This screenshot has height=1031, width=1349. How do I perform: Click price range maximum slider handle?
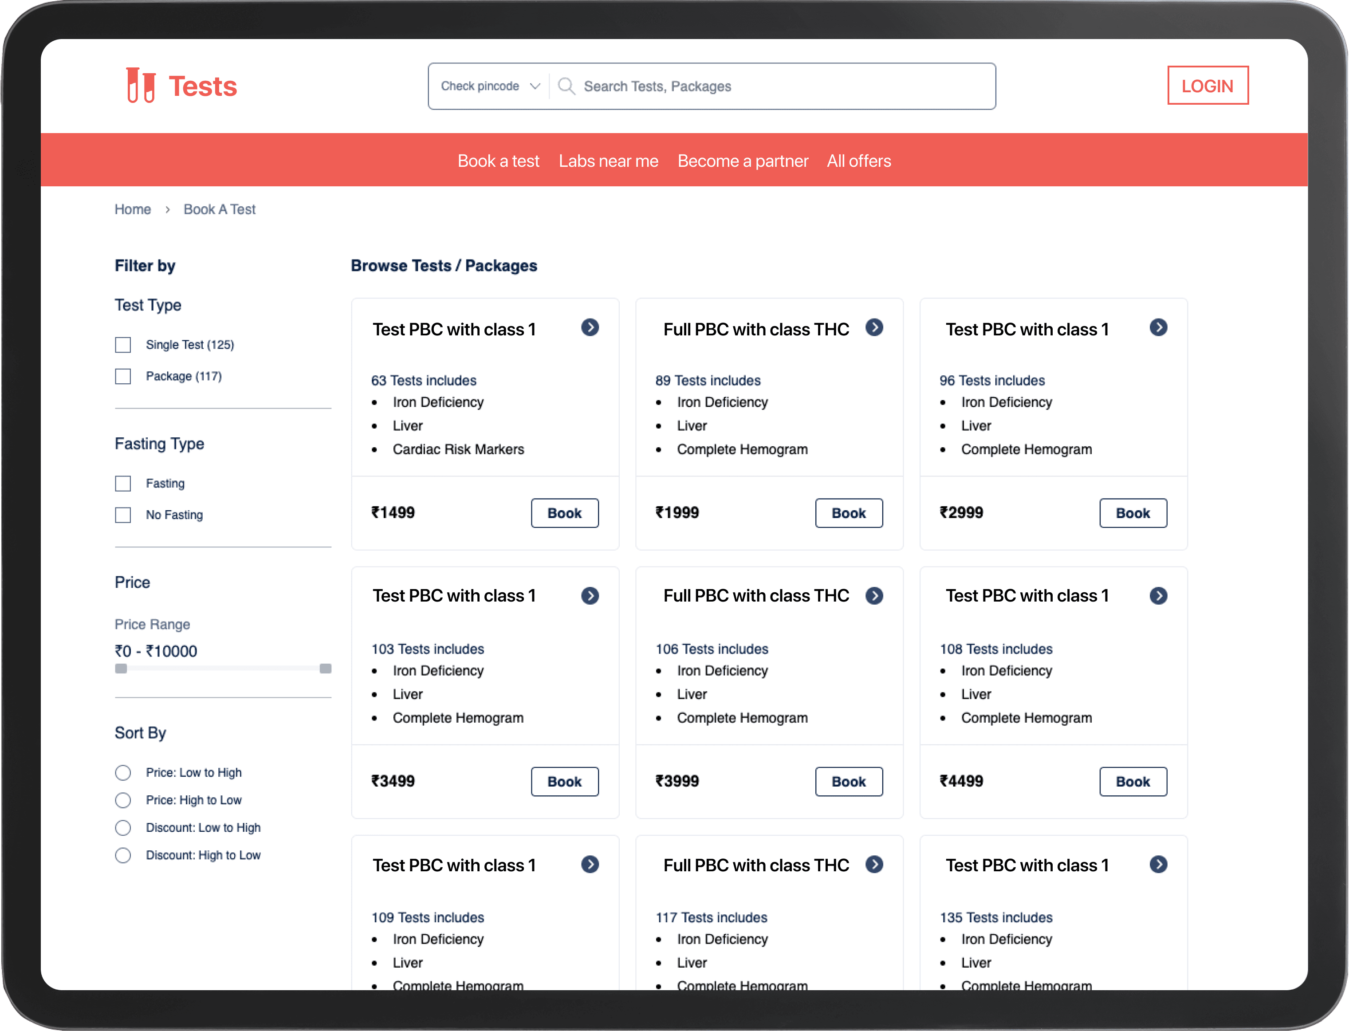[325, 668]
